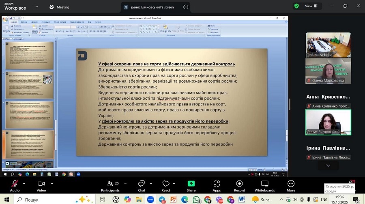The image size is (365, 204).
Task: Open the More options menu
Action: (x=291, y=186)
